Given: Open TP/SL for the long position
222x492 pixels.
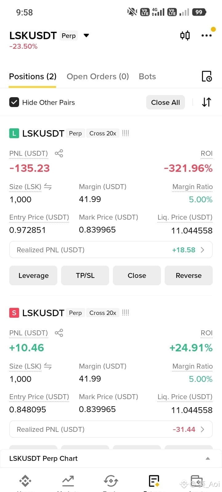Looking at the screenshot, I should [x=85, y=275].
